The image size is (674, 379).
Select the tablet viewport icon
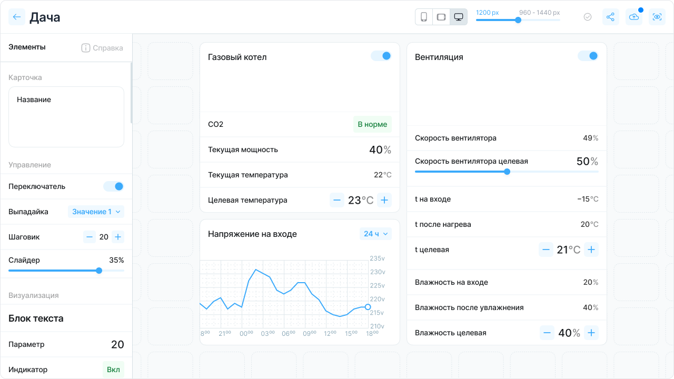click(441, 17)
